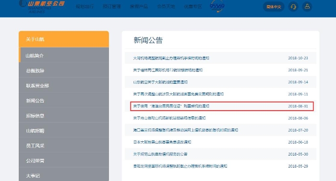The width and height of the screenshot is (336, 181).
Task: Open the 大同机场 check-in deadline notice
Action: [x=171, y=58]
